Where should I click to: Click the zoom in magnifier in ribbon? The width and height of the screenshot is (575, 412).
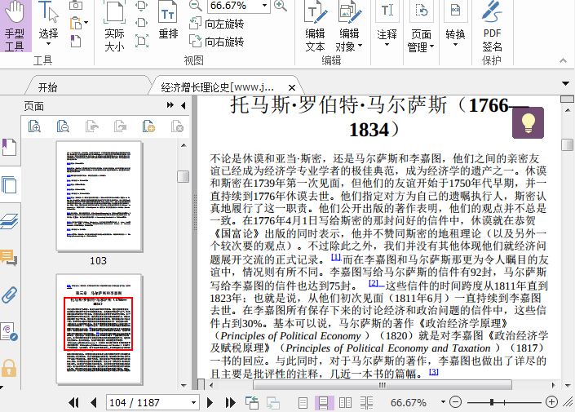tap(281, 6)
